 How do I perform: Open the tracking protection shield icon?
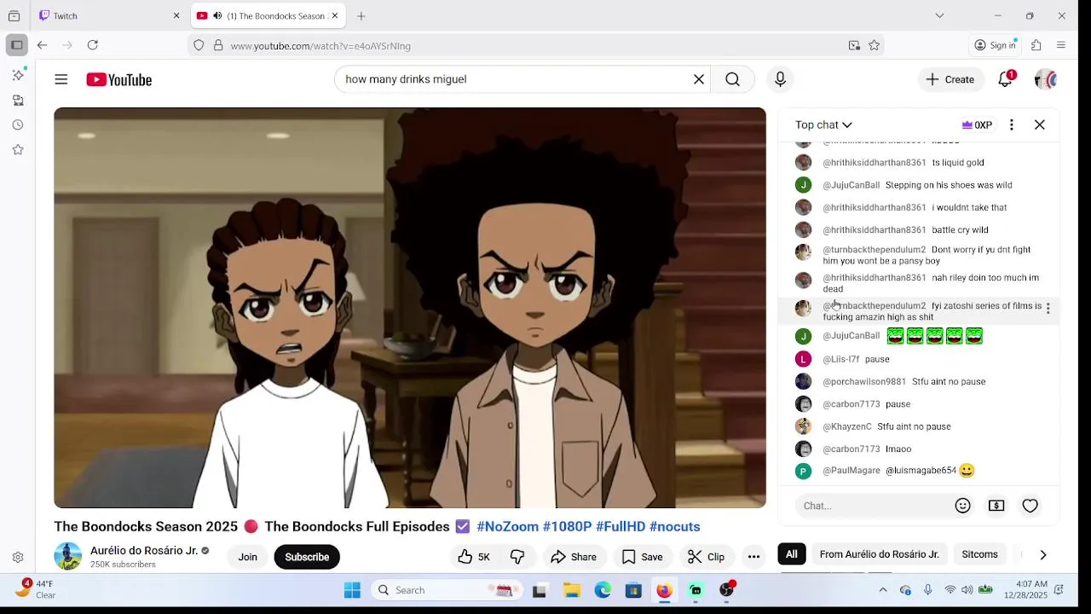[x=199, y=45]
